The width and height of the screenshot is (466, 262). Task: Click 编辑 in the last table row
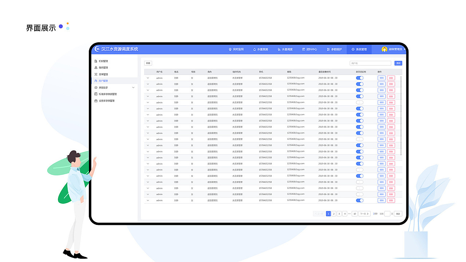click(x=382, y=201)
